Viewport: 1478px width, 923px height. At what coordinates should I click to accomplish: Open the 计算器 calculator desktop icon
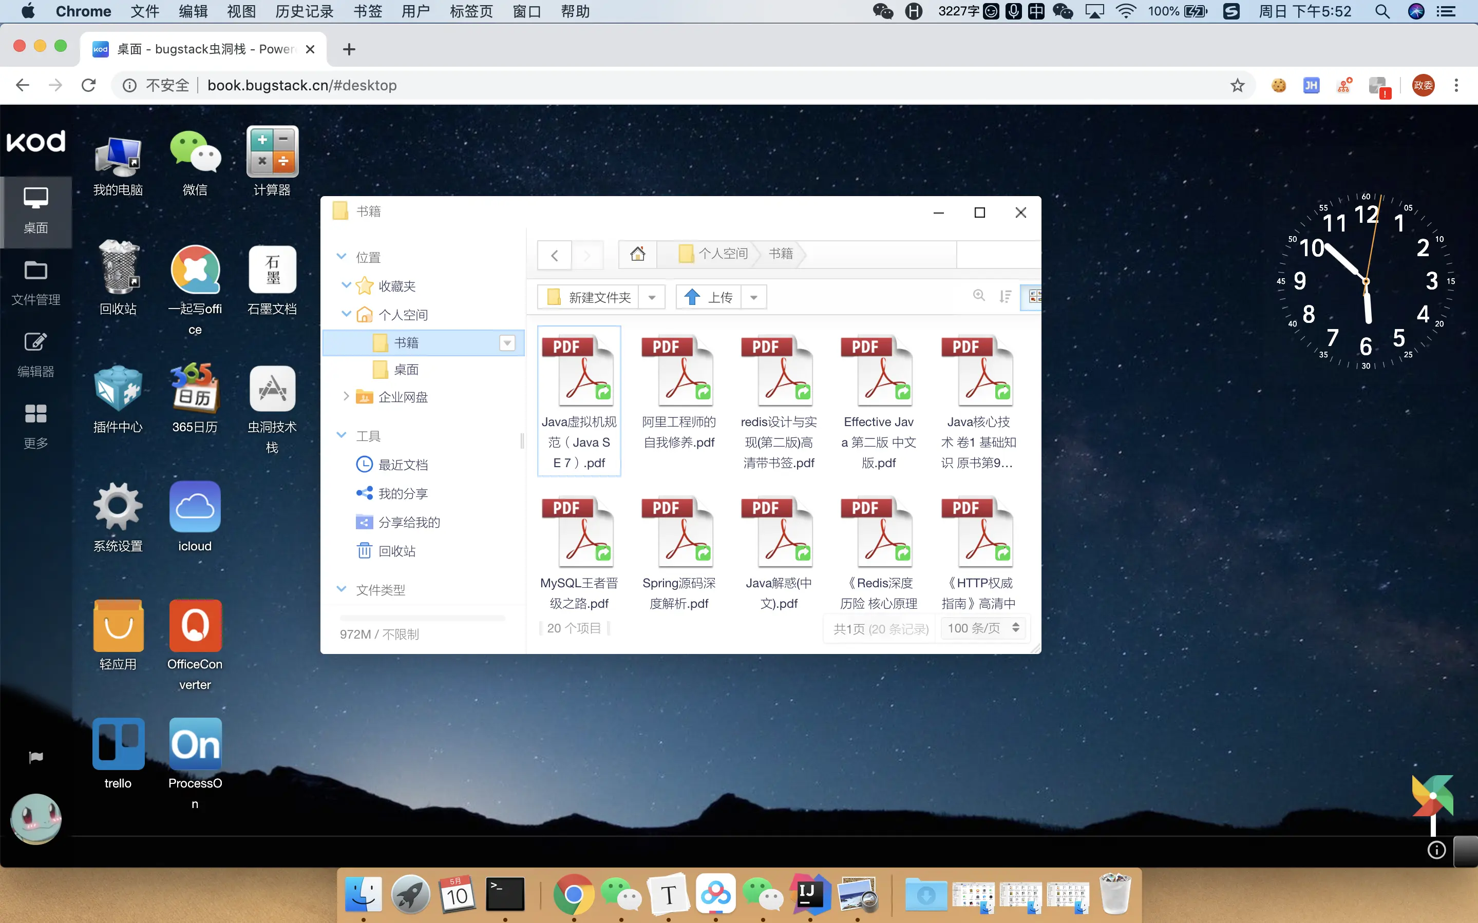(x=272, y=152)
